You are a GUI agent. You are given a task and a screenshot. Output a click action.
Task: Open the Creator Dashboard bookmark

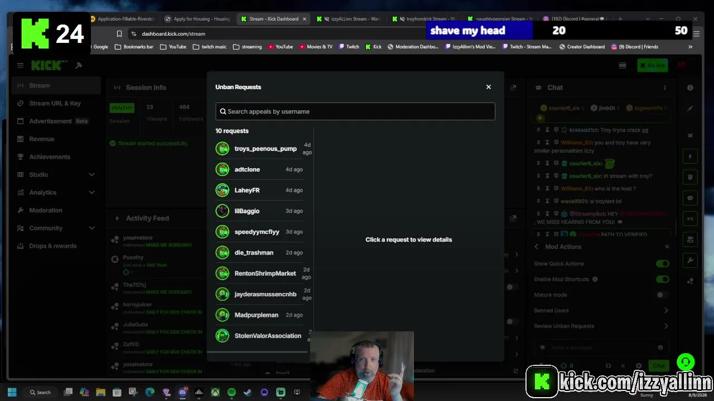click(x=582, y=47)
